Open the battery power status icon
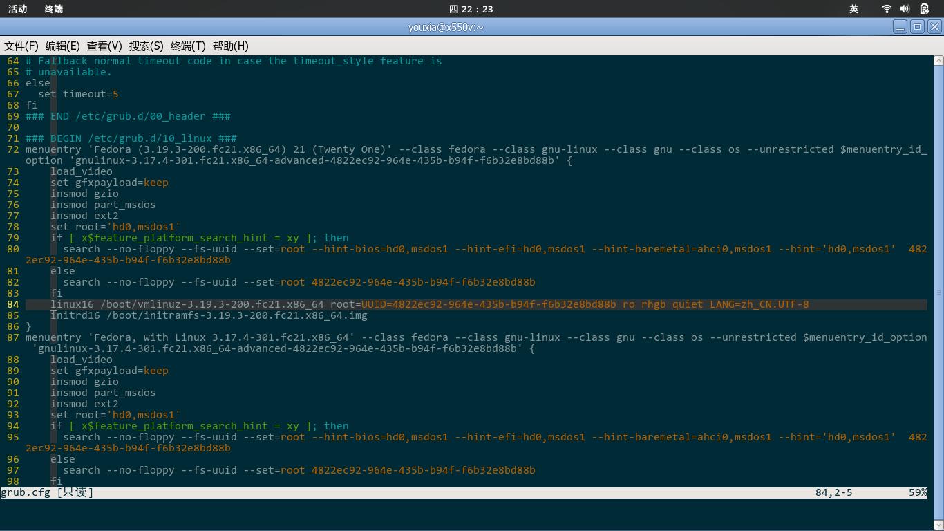Viewport: 944px width, 531px height. coord(924,9)
